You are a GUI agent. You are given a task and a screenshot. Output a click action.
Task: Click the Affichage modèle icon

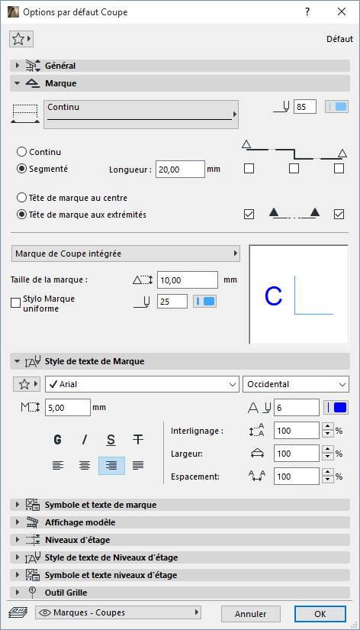tap(33, 522)
